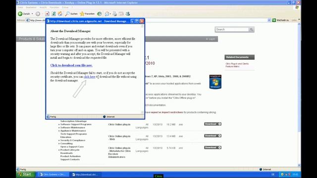Click the main page scrollbar down arrow

point(299,165)
